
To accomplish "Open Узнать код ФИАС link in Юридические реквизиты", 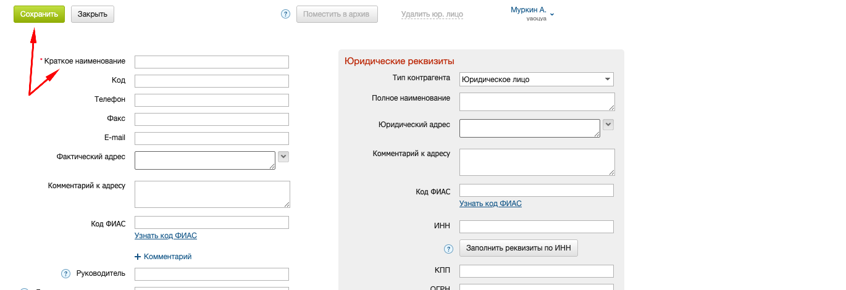I will pos(490,204).
